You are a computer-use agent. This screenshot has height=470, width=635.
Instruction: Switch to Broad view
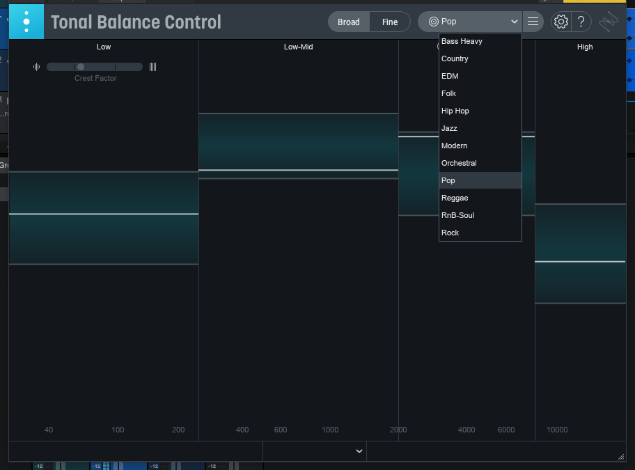click(x=348, y=22)
